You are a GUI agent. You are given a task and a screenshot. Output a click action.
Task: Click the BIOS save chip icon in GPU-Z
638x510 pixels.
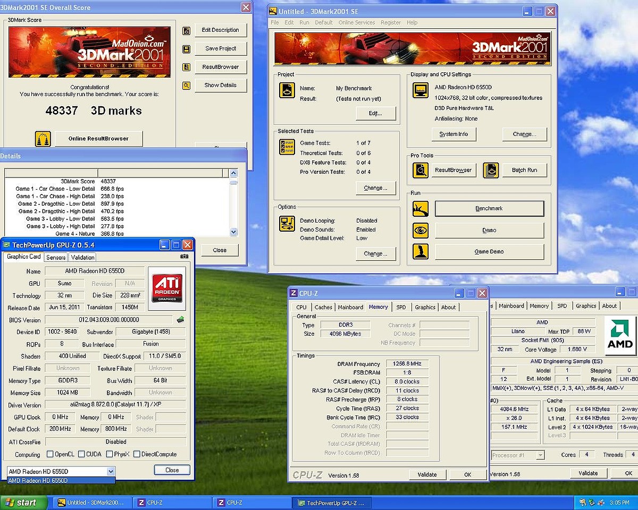[181, 319]
